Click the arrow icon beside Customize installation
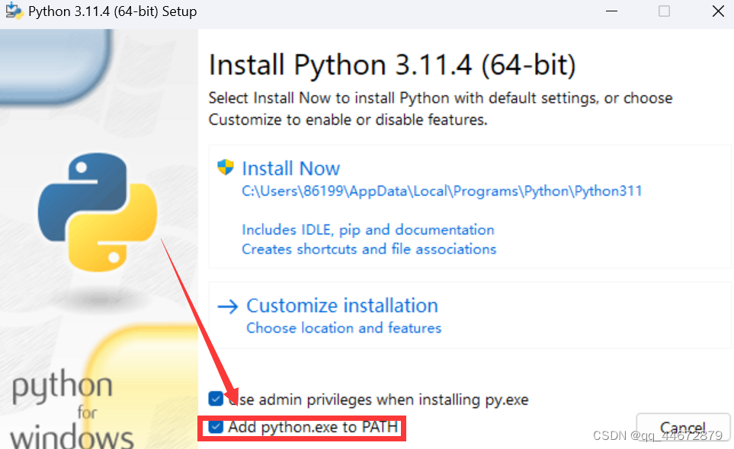The image size is (734, 449). tap(228, 307)
